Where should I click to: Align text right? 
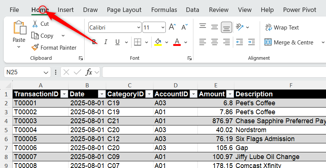tap(227, 42)
